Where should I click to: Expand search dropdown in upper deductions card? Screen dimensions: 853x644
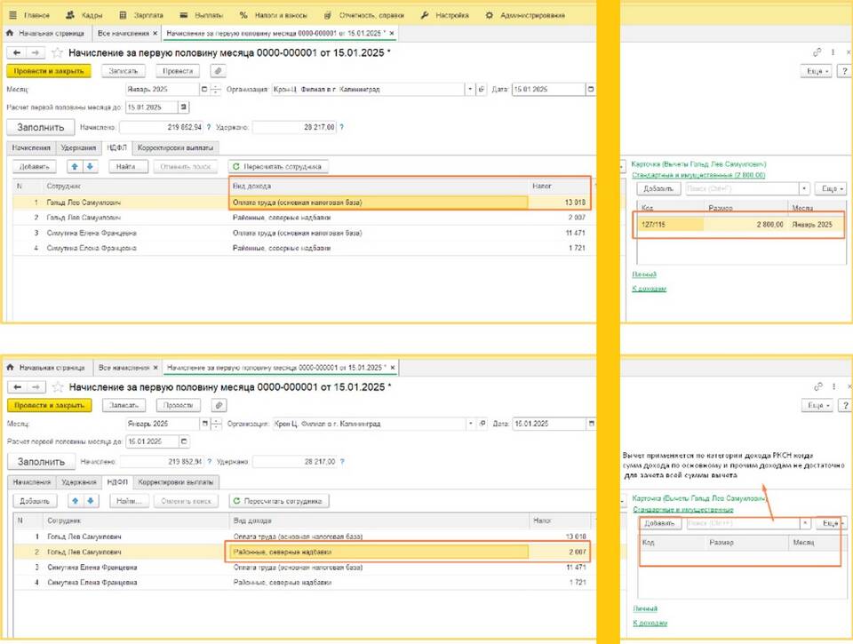point(805,188)
